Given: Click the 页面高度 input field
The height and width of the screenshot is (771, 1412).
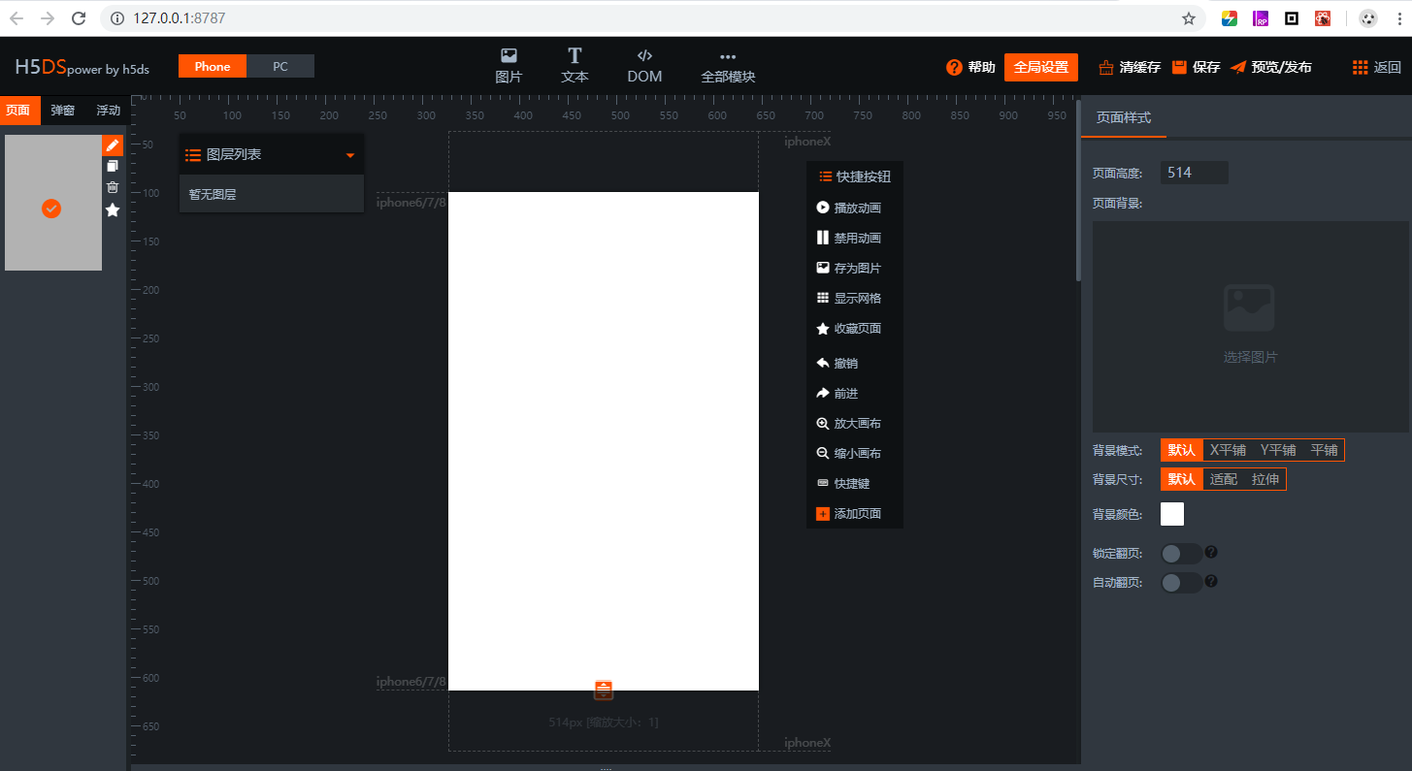Looking at the screenshot, I should click(x=1195, y=173).
